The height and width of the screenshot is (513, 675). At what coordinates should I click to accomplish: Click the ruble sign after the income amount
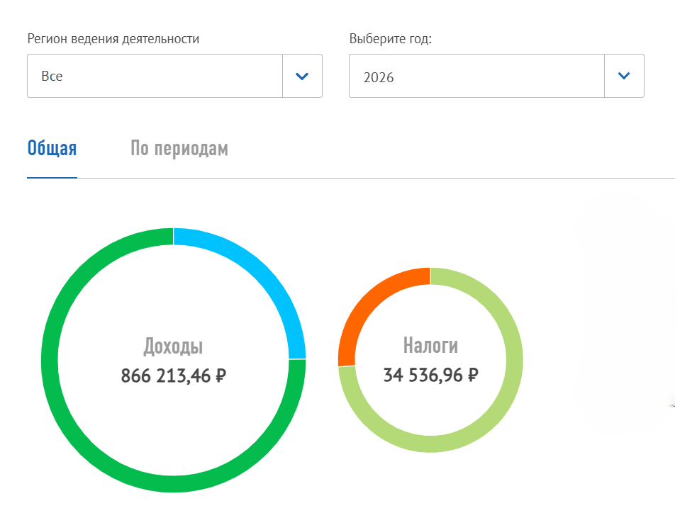(220, 376)
